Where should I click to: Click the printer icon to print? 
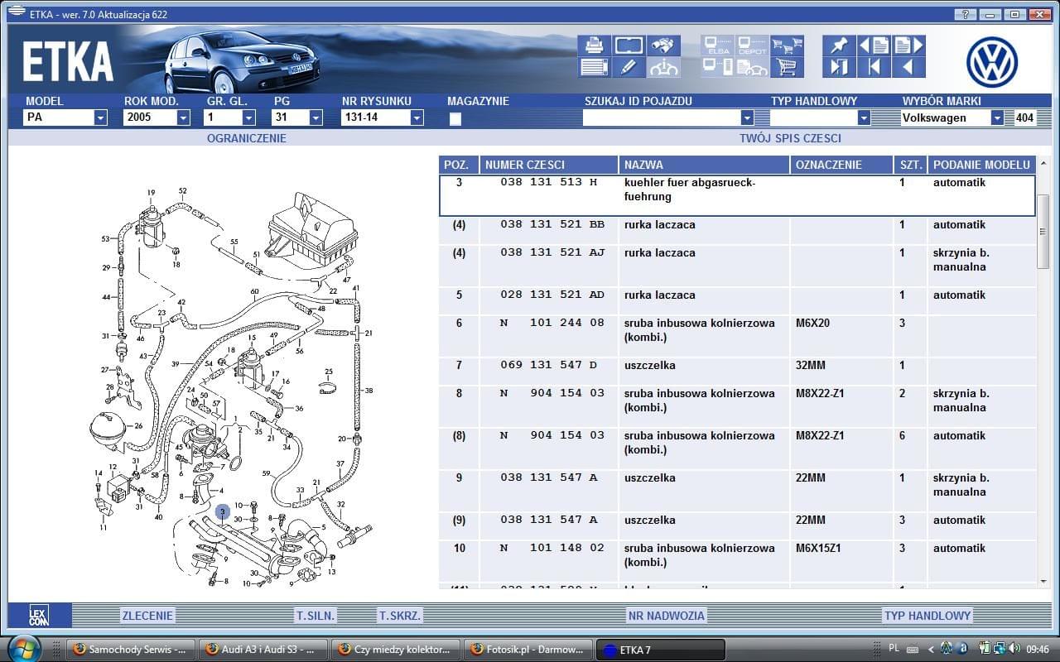pyautogui.click(x=595, y=46)
